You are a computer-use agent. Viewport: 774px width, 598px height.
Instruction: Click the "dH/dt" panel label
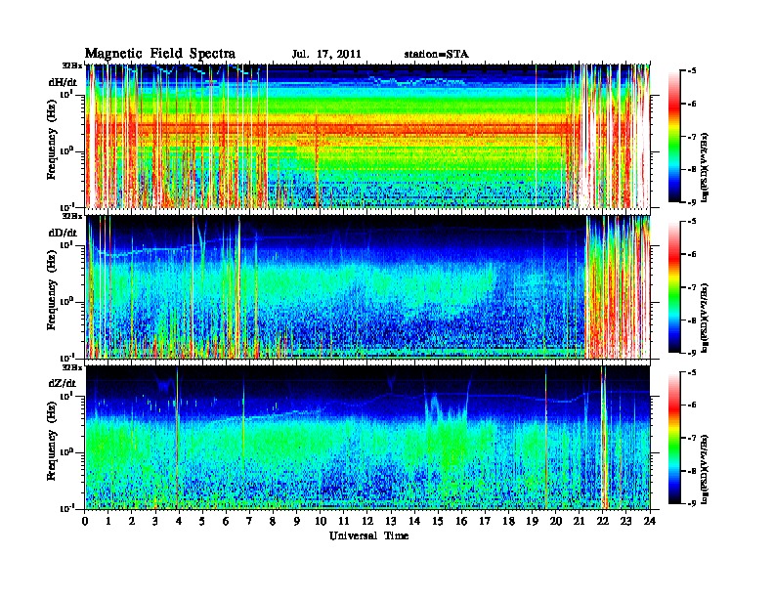tap(63, 82)
